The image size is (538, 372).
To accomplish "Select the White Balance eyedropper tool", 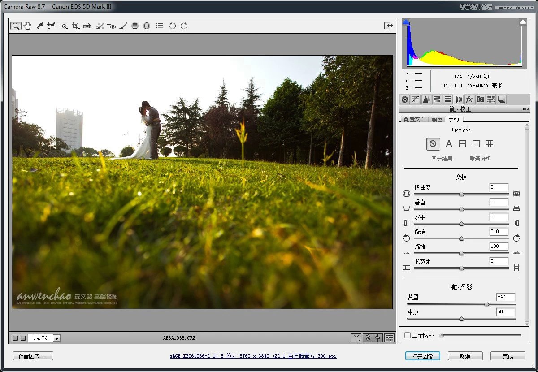I will tap(39, 26).
